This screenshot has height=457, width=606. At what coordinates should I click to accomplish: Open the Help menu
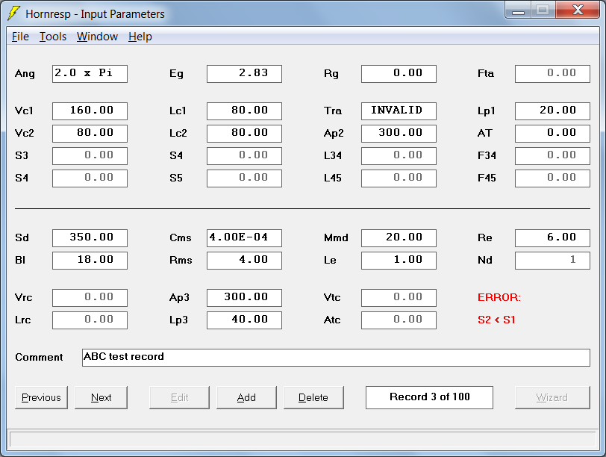pyautogui.click(x=140, y=37)
